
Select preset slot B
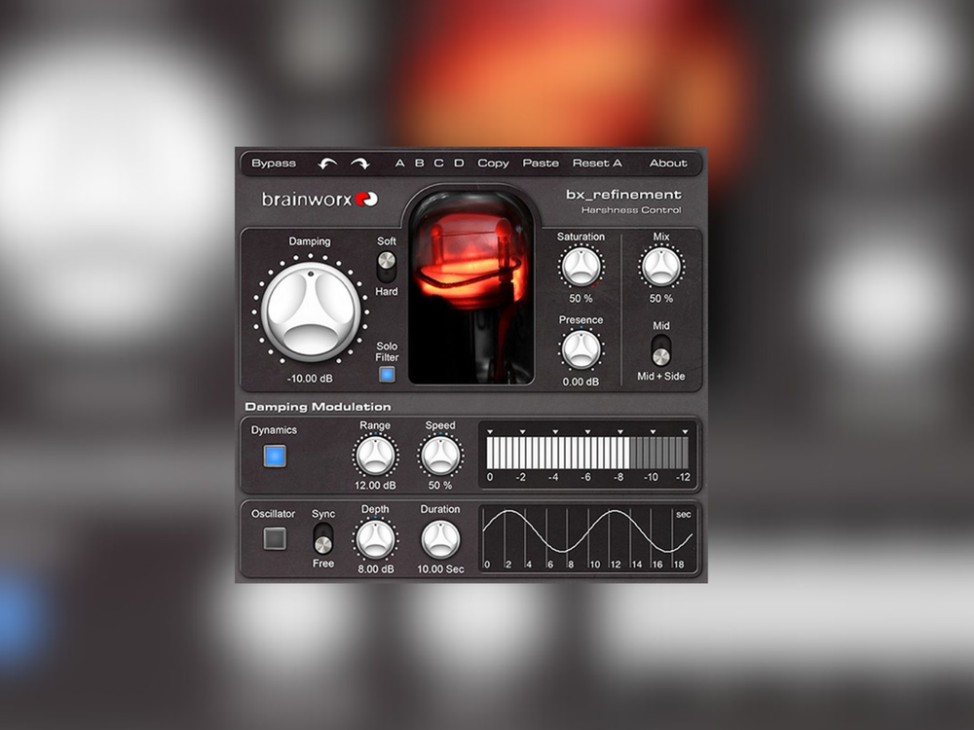point(419,163)
